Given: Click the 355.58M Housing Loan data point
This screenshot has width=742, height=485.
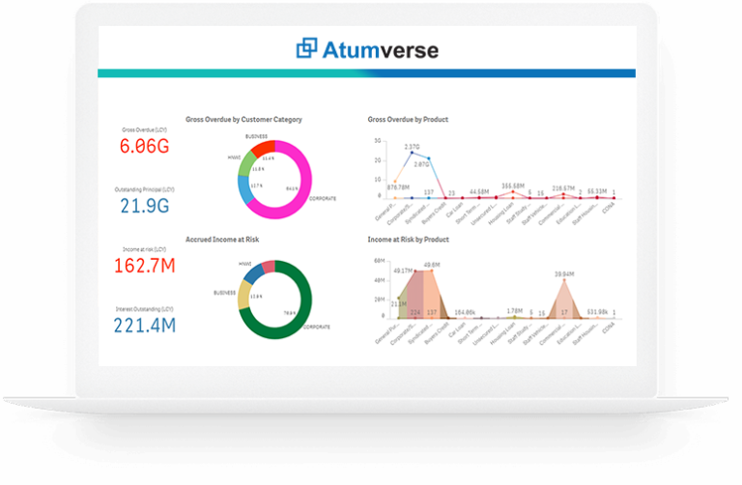Looking at the screenshot, I should coord(513,191).
